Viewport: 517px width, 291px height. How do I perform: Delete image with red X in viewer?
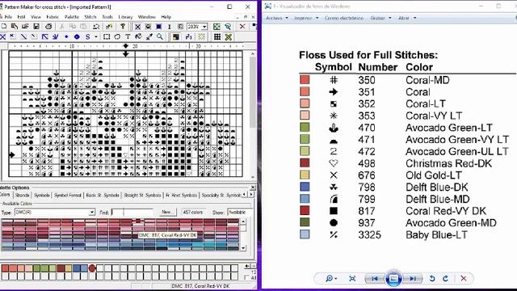pyautogui.click(x=463, y=278)
